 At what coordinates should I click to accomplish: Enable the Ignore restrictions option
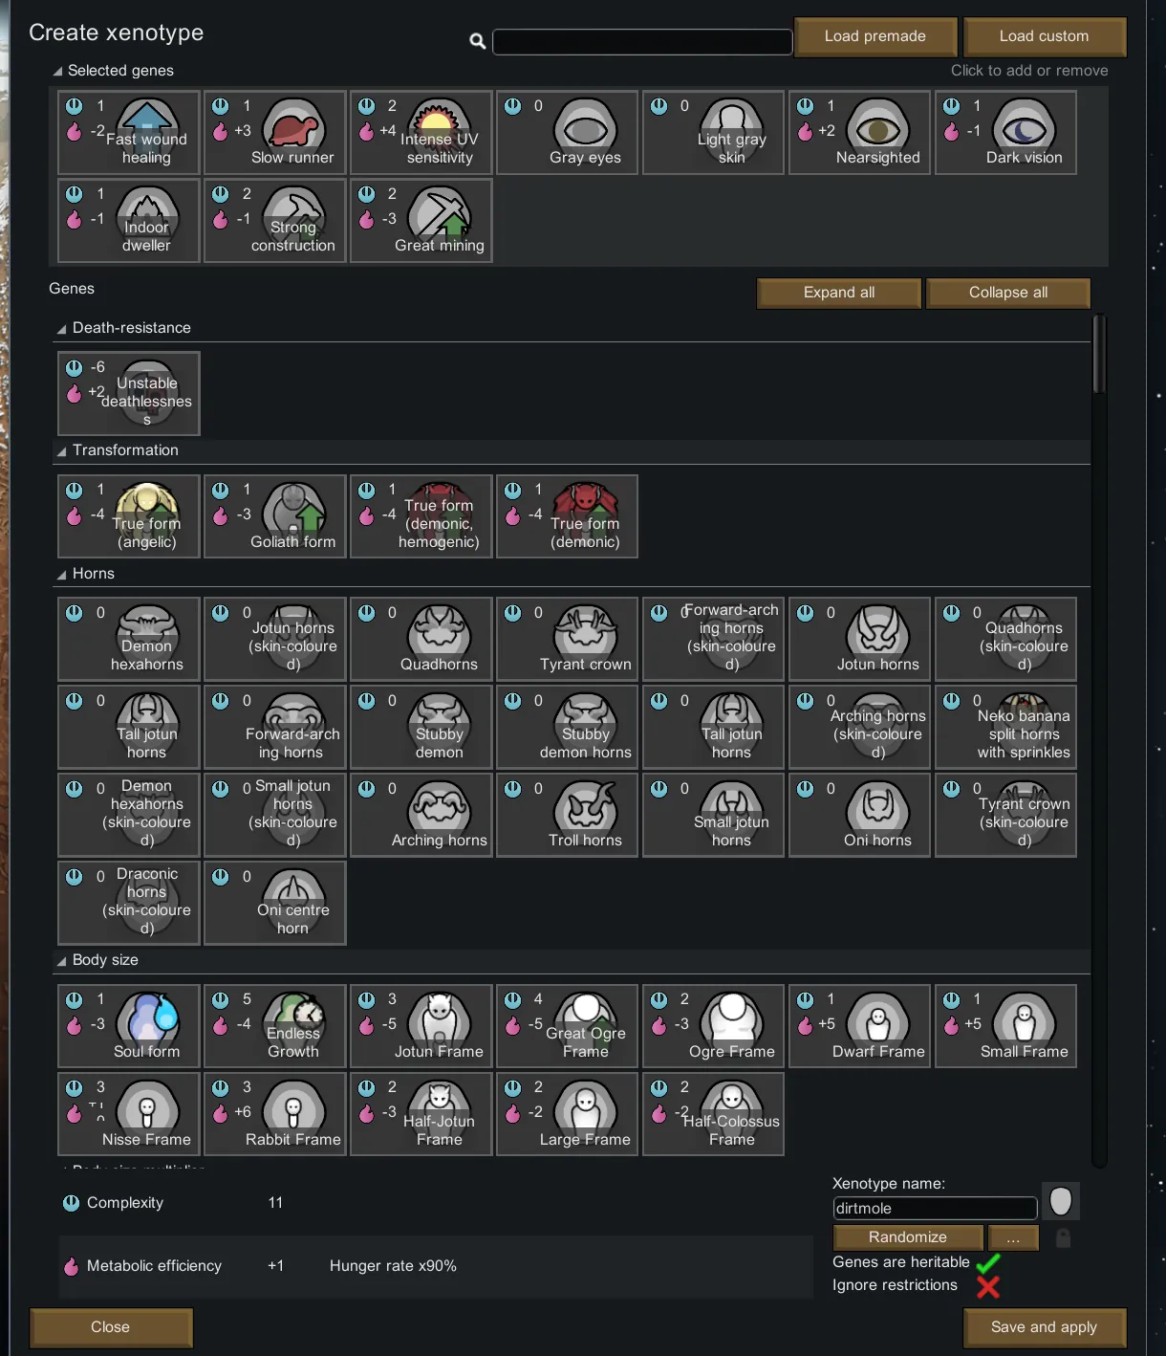point(988,1286)
